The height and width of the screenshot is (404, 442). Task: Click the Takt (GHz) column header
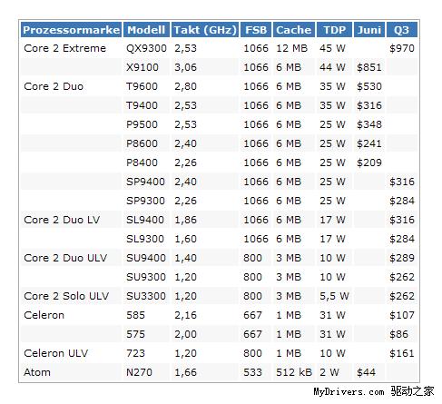pyautogui.click(x=205, y=30)
